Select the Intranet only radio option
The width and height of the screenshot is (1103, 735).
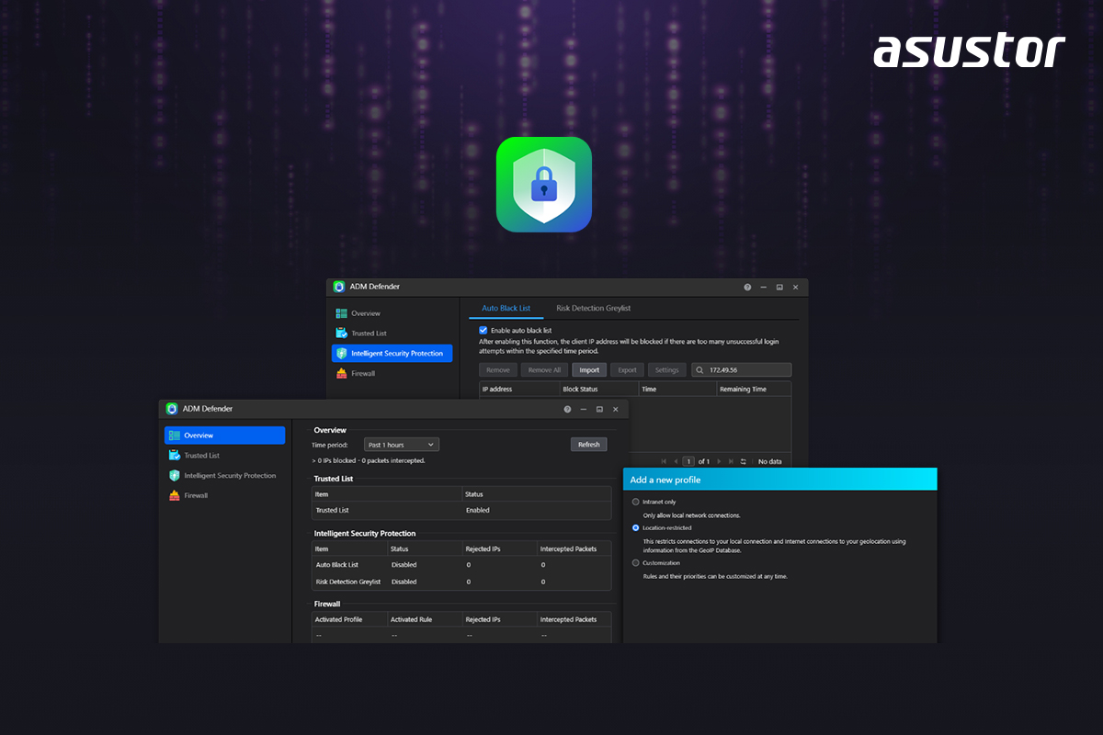click(x=636, y=502)
